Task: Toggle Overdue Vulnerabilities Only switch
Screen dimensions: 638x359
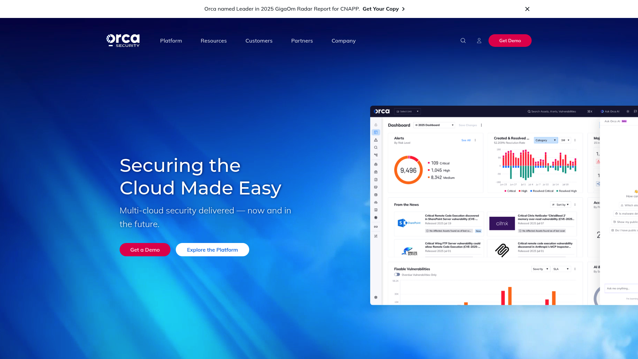Action: [397, 275]
